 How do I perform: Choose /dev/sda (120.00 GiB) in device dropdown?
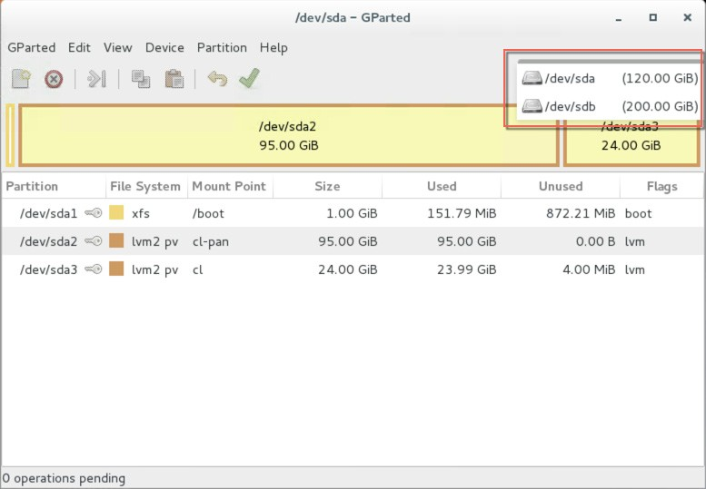(609, 79)
